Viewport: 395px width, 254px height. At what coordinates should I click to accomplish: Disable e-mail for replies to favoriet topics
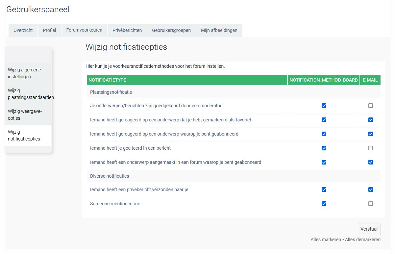[371, 120]
